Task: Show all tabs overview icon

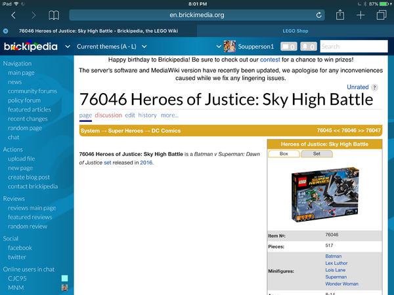Action: pos(382,15)
